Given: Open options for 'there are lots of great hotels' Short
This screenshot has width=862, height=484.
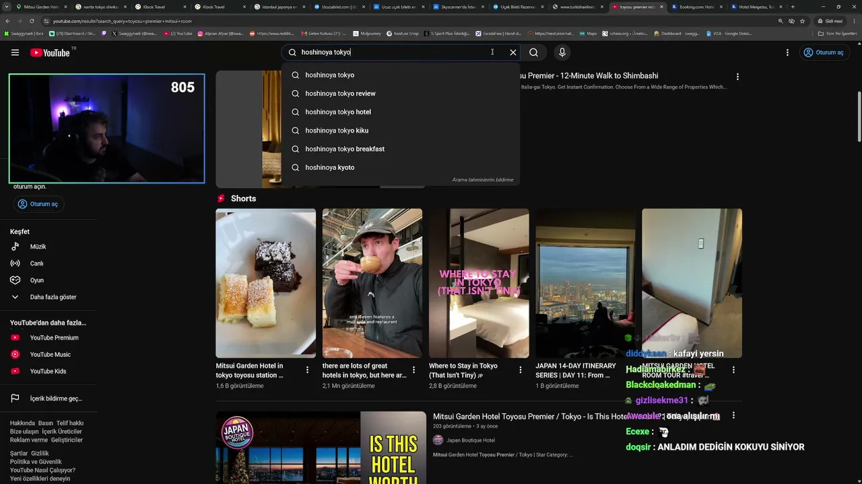Looking at the screenshot, I should click(x=413, y=370).
